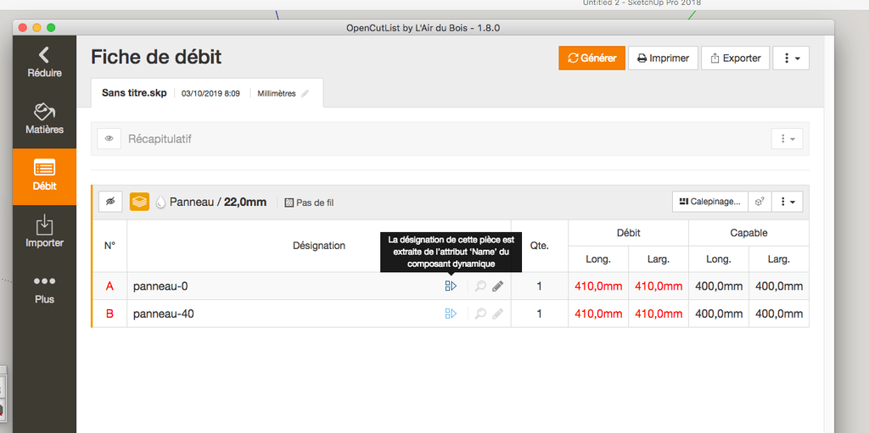Viewport: 869px width, 433px height.
Task: Open the Débit tab
Action: point(44,176)
